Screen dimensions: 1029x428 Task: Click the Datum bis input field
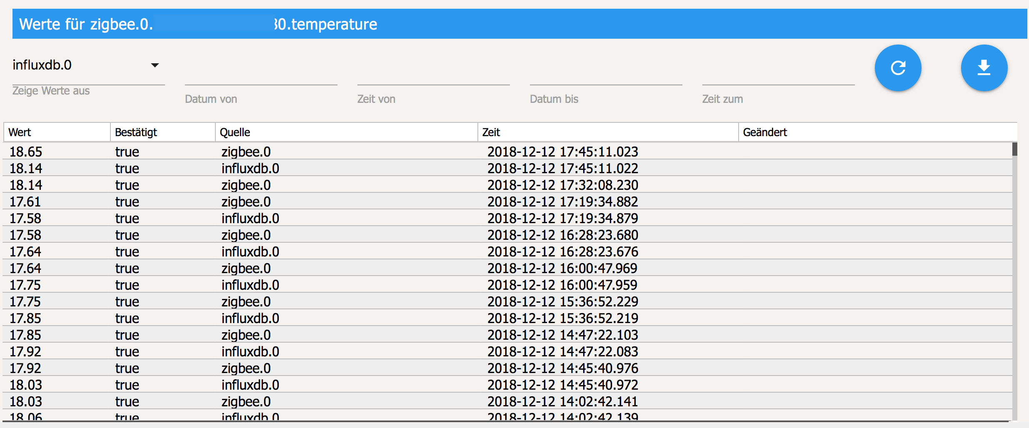606,77
